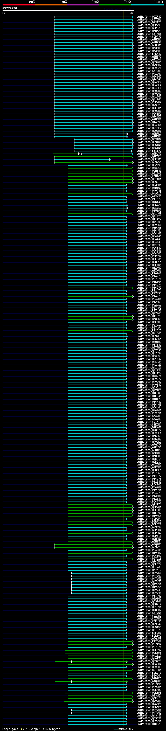Click the purple ~60% identity legend segment
The image size is (166, 731).
tap(83, 5)
